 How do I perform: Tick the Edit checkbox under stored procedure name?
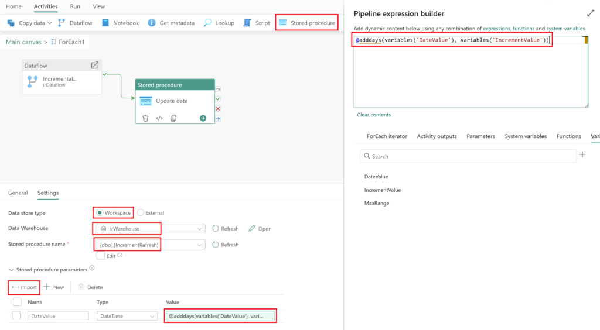(101, 256)
